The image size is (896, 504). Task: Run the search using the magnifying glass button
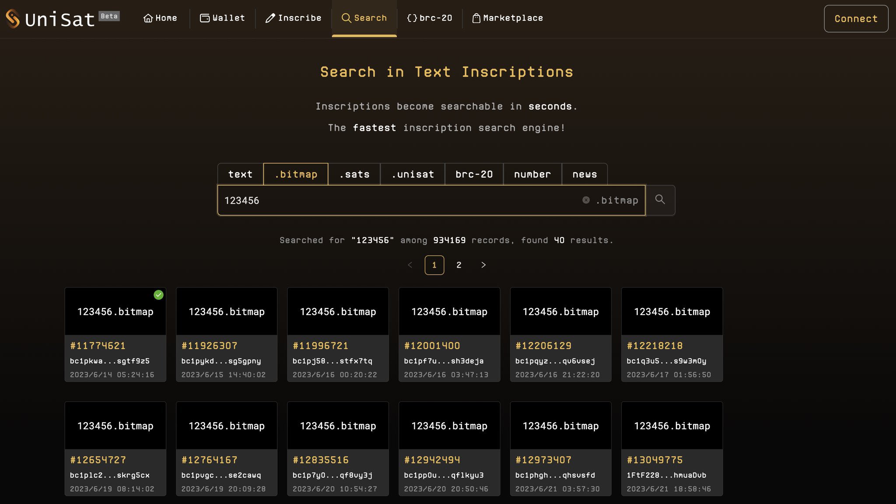click(x=660, y=200)
